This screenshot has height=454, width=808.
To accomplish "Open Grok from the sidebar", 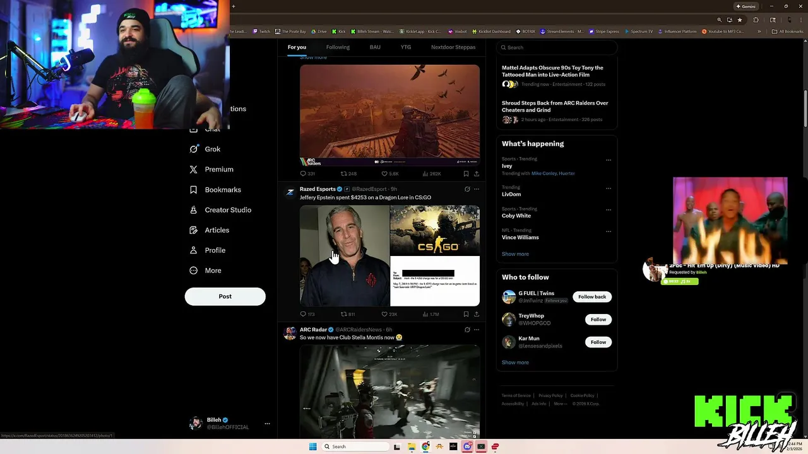I will point(205,149).
